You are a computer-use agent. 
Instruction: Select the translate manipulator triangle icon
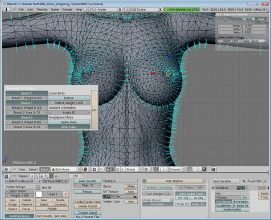tap(113, 169)
